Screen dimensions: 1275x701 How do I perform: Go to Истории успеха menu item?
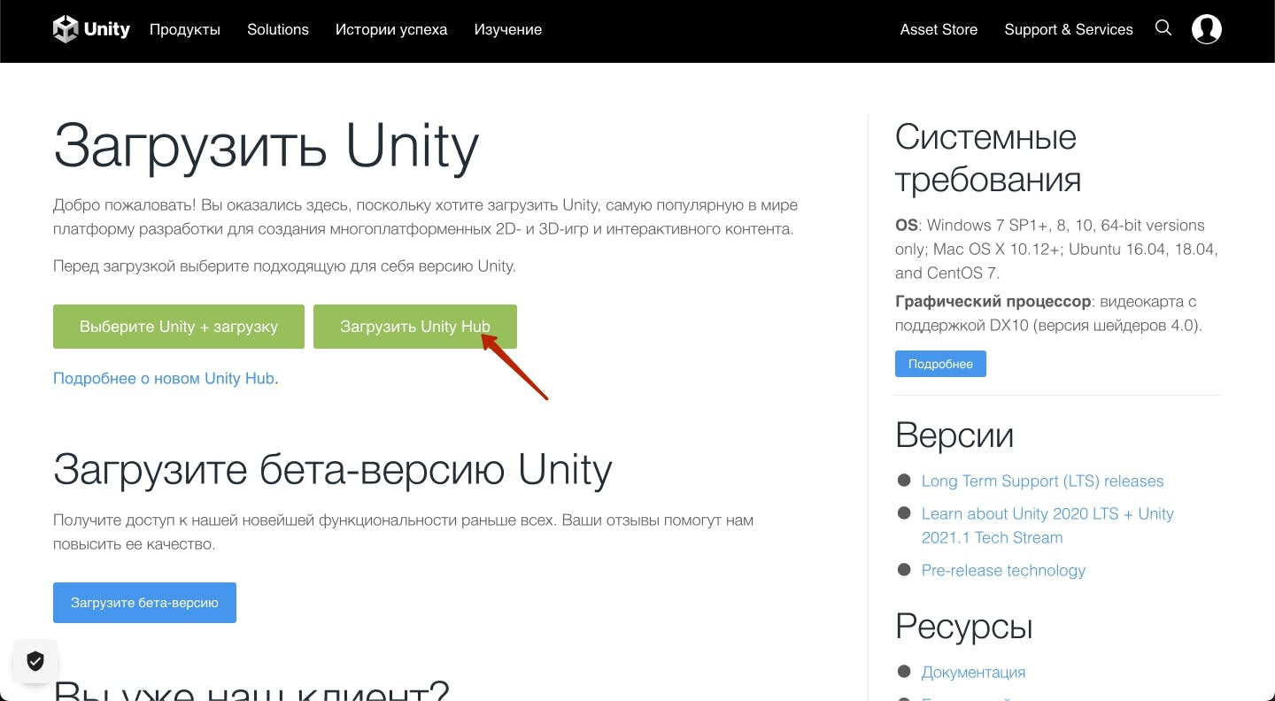391,29
